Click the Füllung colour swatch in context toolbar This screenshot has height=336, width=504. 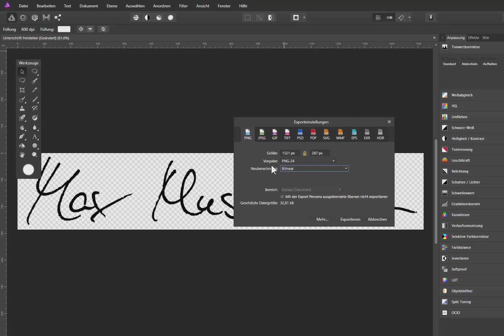pos(64,29)
